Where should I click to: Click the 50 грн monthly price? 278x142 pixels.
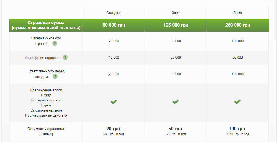click(176, 129)
